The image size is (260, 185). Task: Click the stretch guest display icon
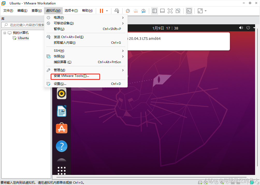click(200, 11)
